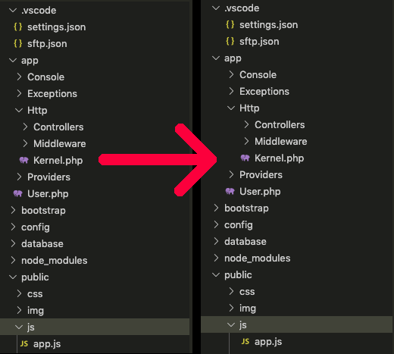The image size is (394, 354).
Task: Select the highlighted js folder in right panel
Action: [296, 324]
